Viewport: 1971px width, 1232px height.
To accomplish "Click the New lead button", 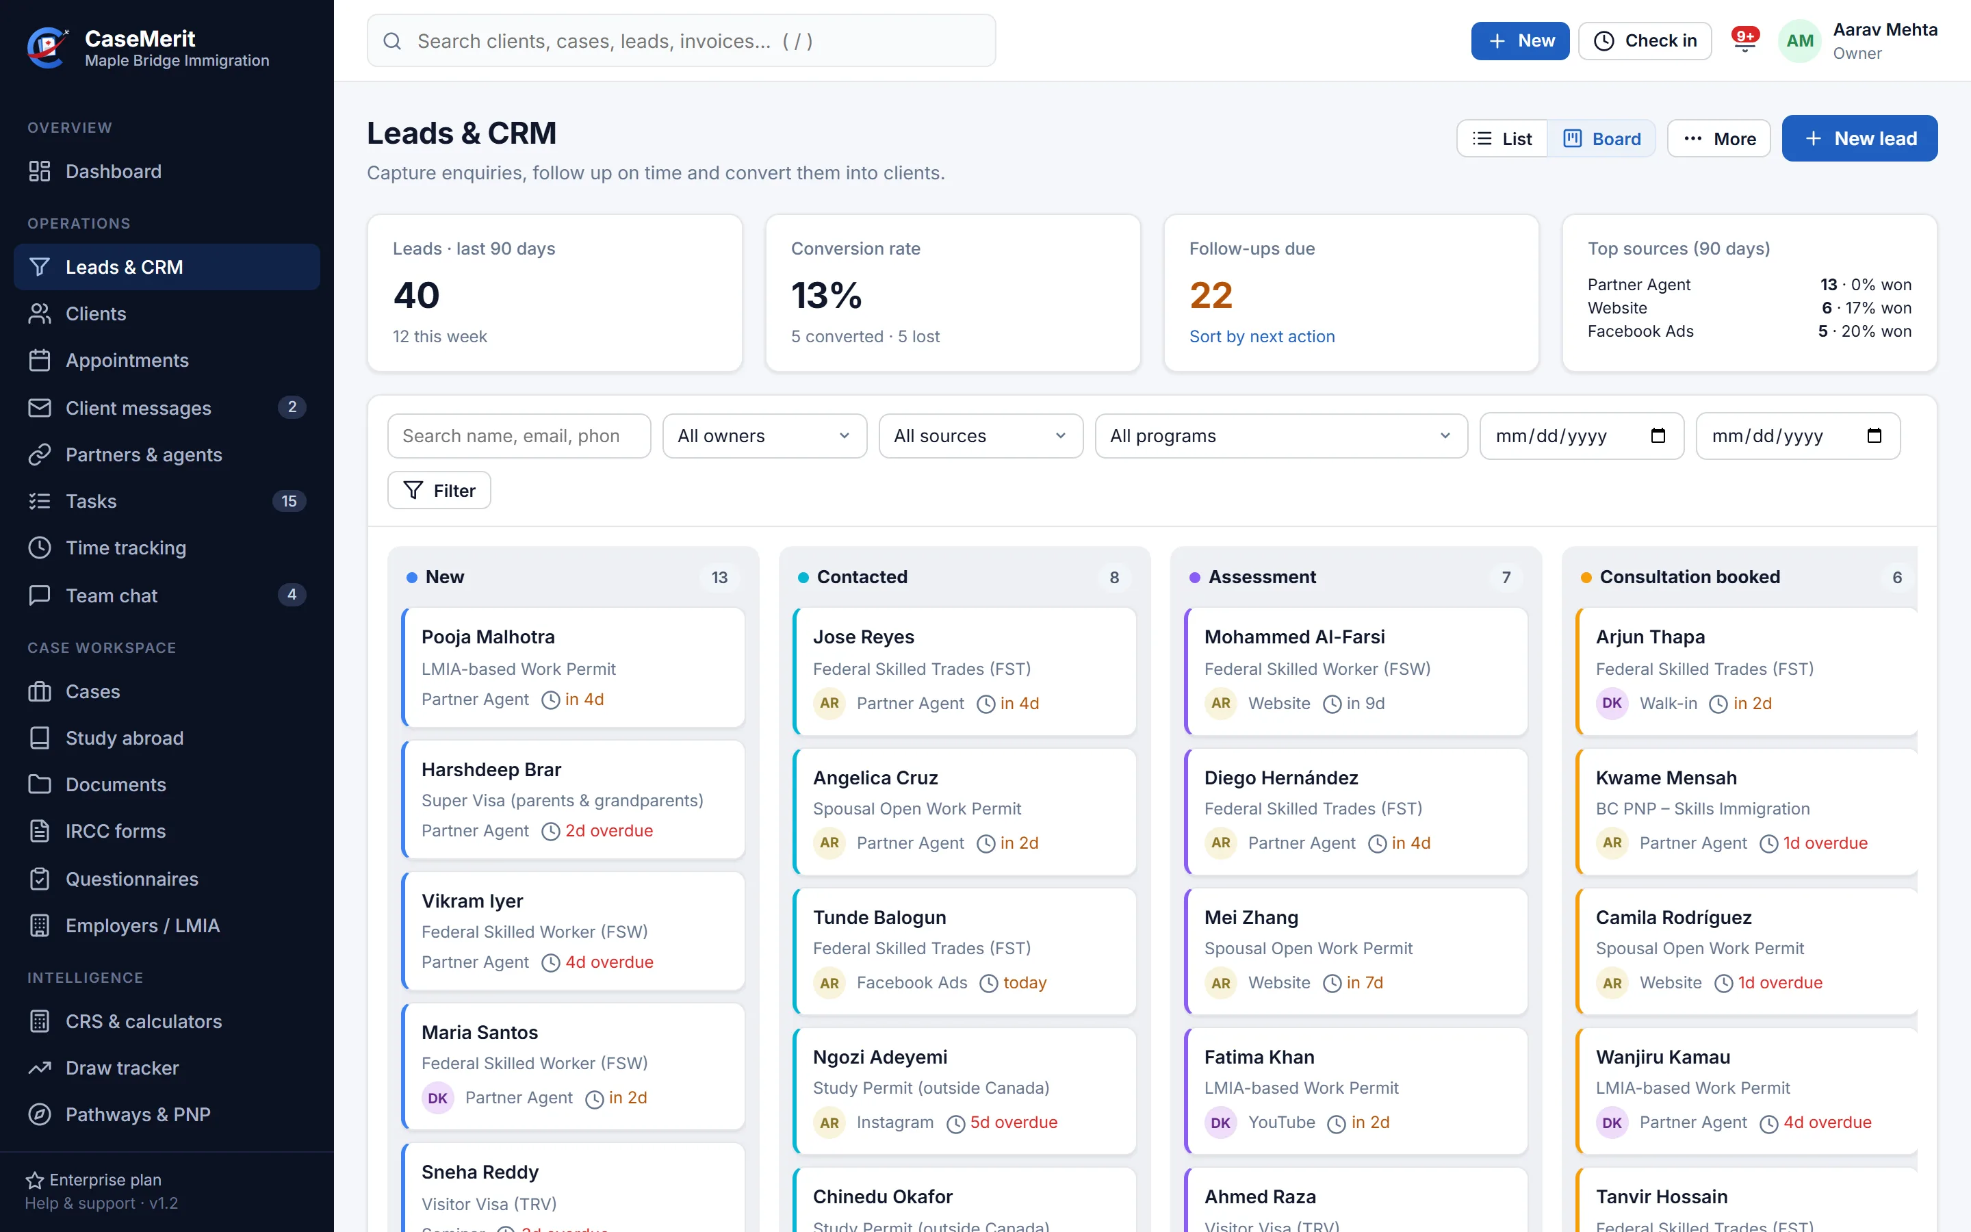I will click(1859, 138).
